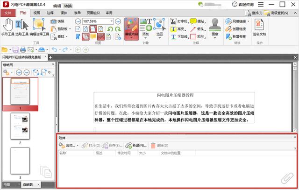Click document scrollbar down arrow

[x=295, y=130]
